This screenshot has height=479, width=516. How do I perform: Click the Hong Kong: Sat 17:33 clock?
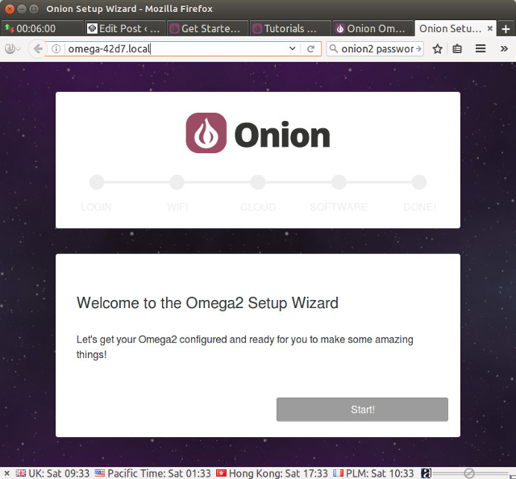click(x=272, y=473)
